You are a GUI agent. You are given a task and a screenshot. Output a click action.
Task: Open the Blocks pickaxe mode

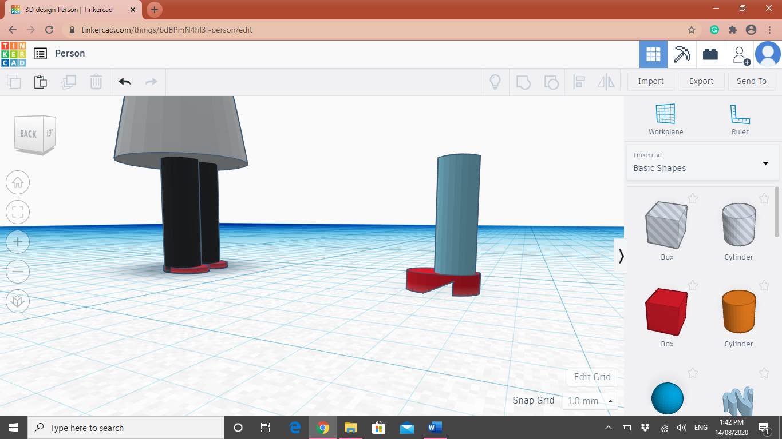682,54
